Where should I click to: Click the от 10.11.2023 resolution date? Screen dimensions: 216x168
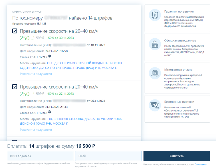click(96, 45)
